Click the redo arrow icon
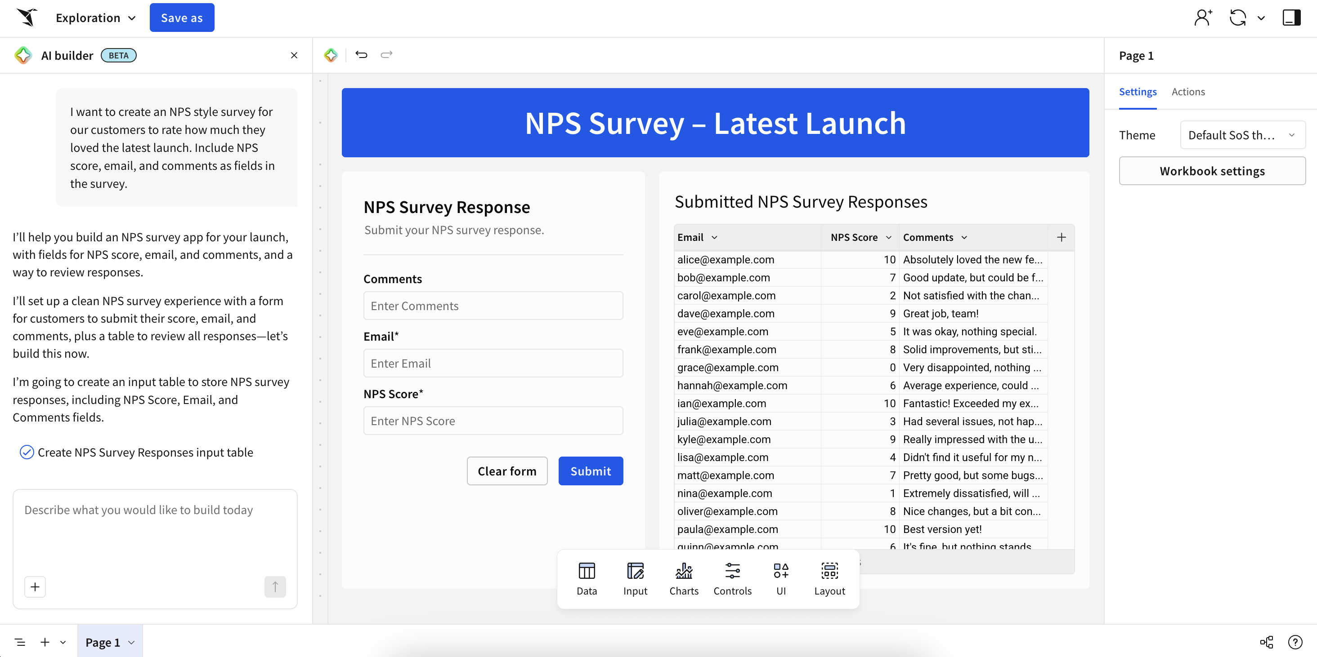The image size is (1317, 657). [x=386, y=55]
